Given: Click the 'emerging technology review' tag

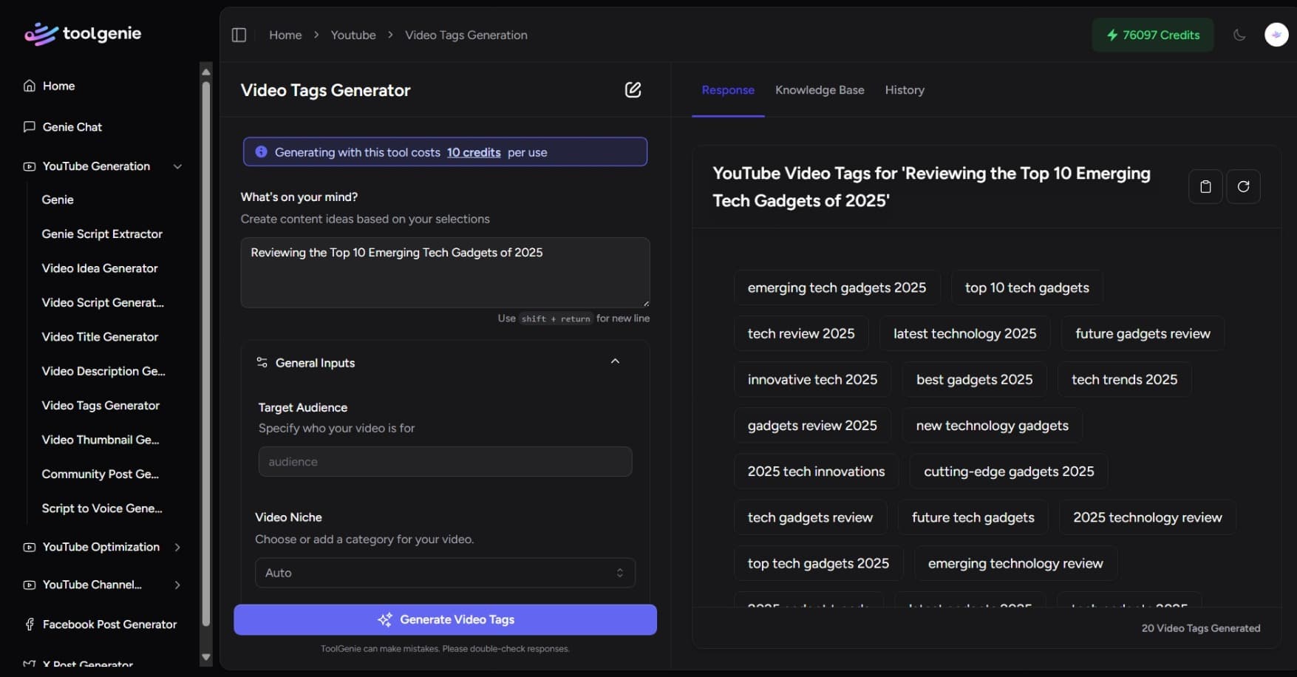Looking at the screenshot, I should tap(1015, 563).
